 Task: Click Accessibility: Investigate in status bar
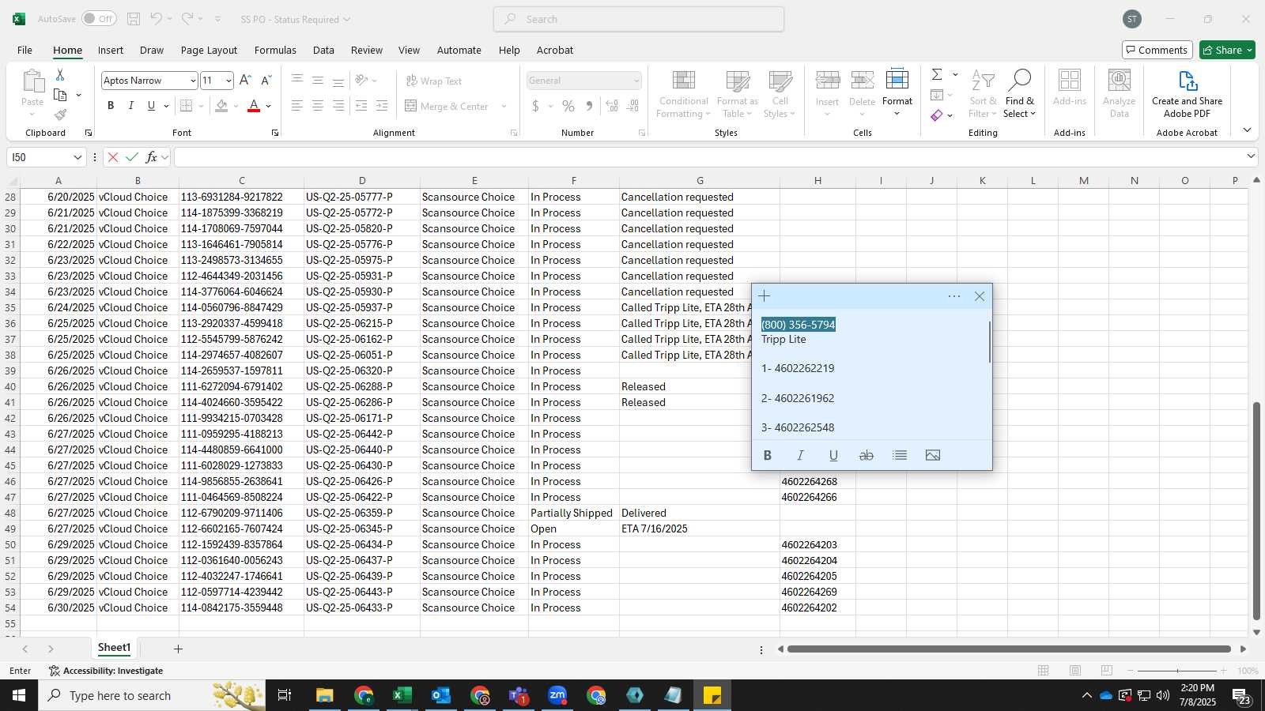point(106,671)
